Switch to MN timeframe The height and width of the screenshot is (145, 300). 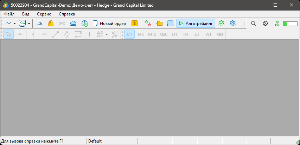coord(220,34)
